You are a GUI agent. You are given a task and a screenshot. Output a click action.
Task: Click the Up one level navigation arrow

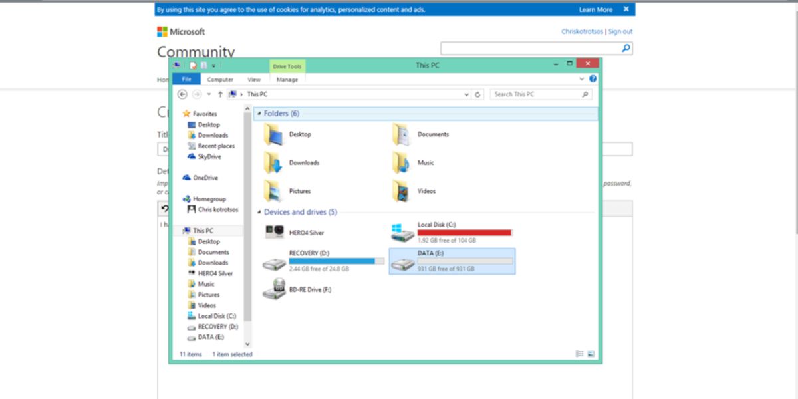click(x=221, y=94)
